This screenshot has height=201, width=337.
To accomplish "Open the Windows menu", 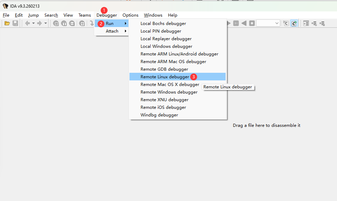I will [153, 15].
